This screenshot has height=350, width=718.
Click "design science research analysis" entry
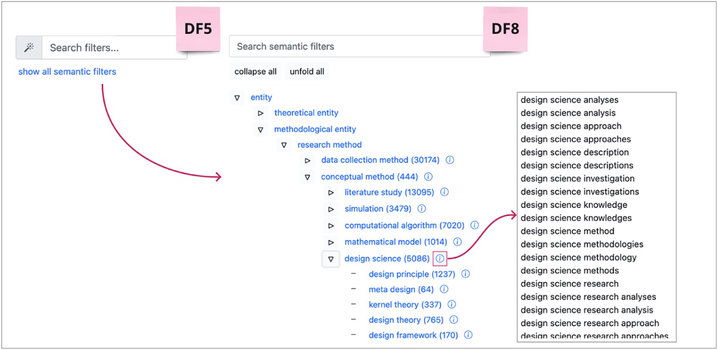[587, 310]
